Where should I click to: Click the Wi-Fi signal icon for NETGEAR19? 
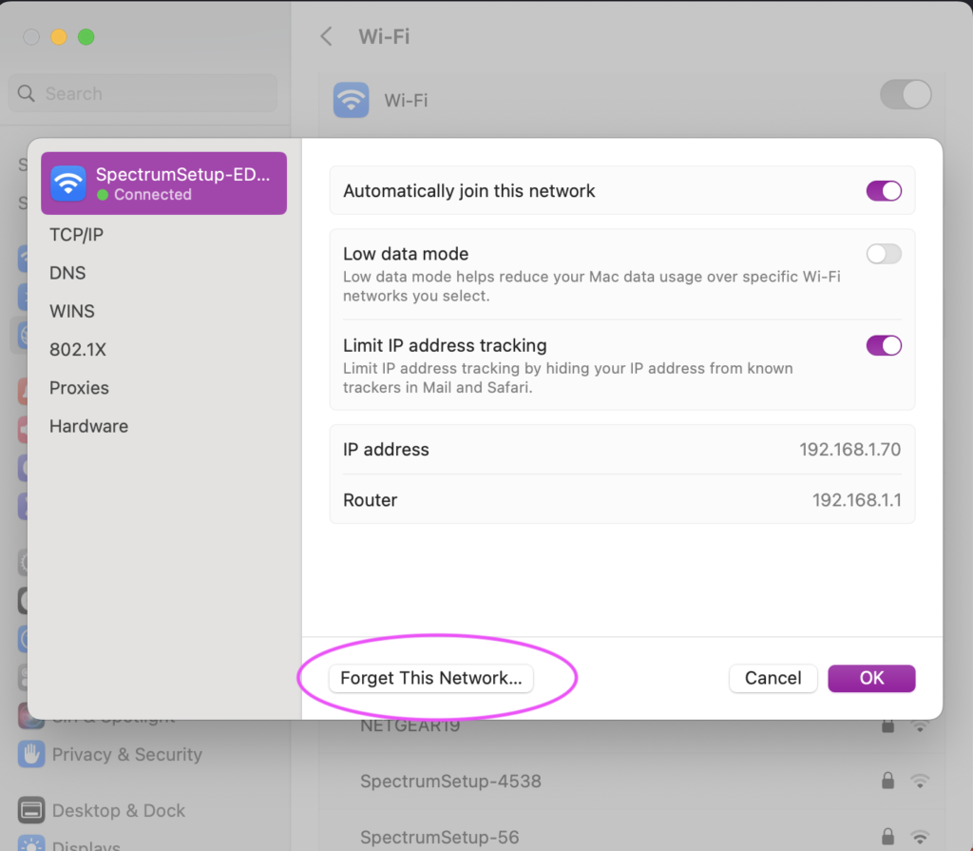click(x=919, y=725)
